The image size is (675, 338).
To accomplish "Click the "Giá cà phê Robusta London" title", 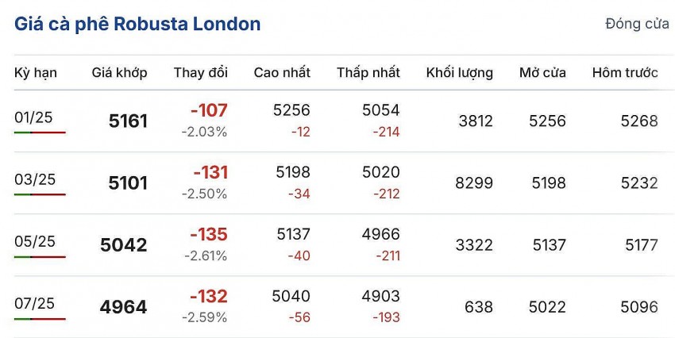I will (137, 25).
